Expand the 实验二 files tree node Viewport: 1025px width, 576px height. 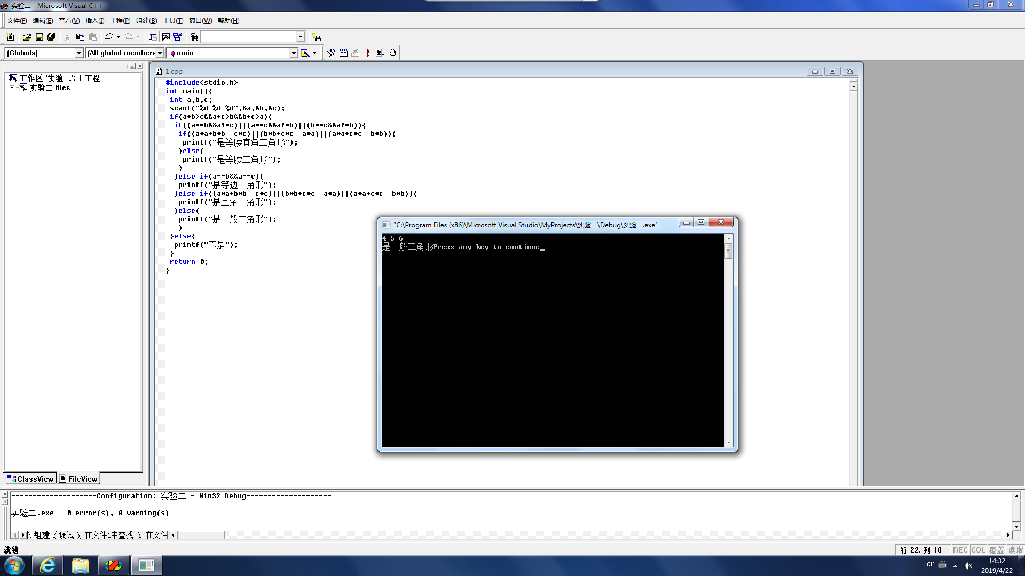(x=12, y=88)
